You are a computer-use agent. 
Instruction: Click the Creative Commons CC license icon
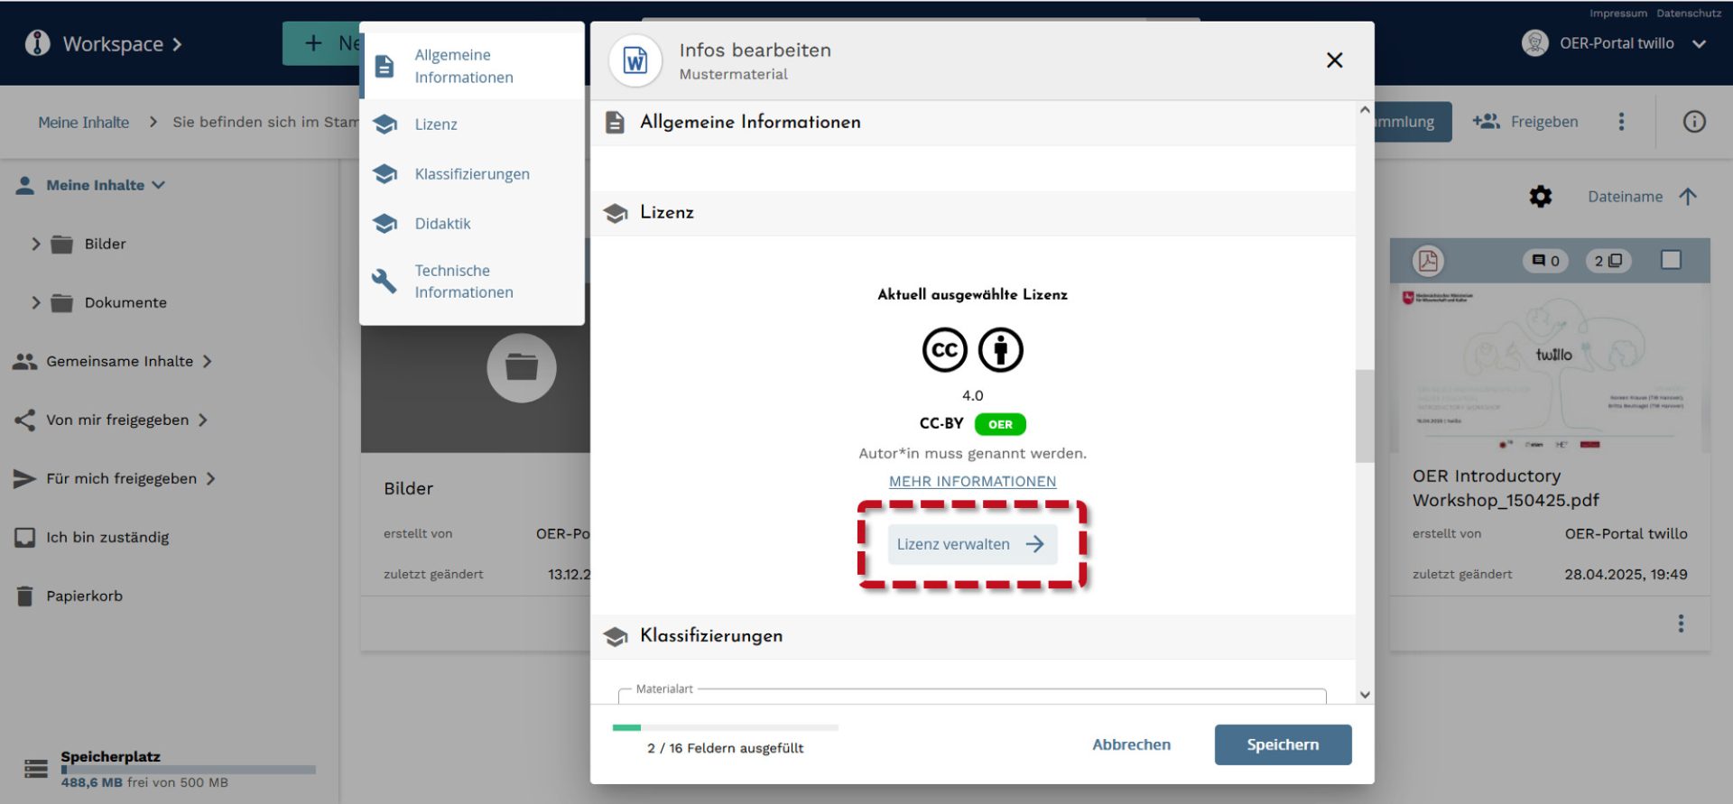(944, 350)
